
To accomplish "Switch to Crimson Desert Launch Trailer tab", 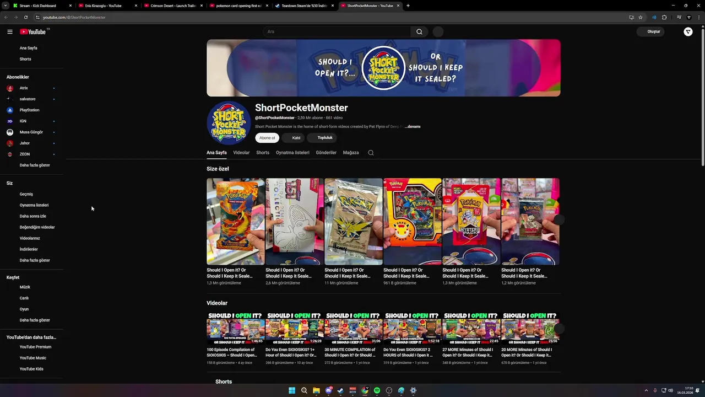I will click(x=173, y=6).
